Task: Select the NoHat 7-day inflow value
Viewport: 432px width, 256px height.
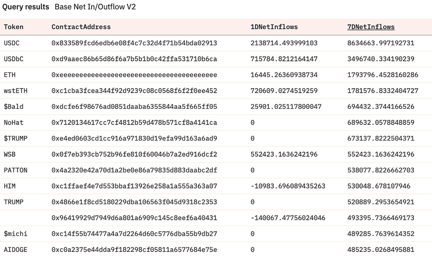Action: (x=381, y=123)
